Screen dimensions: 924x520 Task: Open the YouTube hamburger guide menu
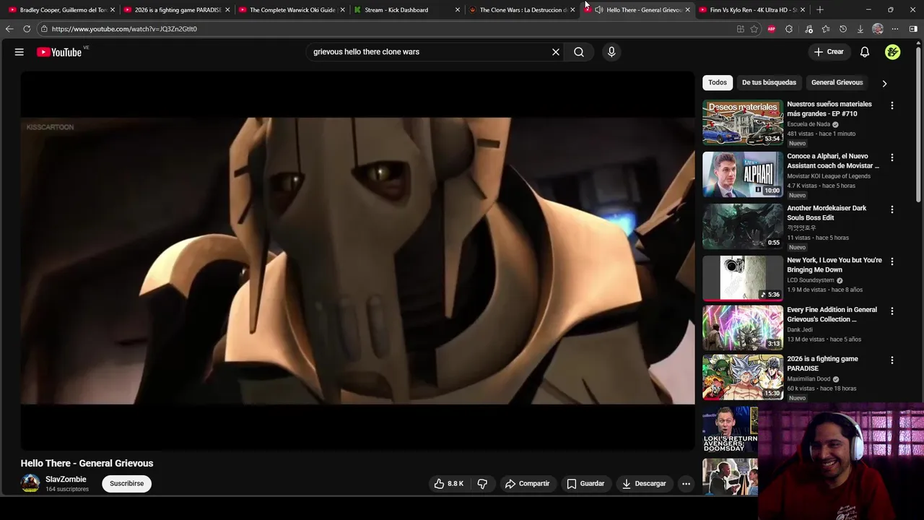coord(19,52)
